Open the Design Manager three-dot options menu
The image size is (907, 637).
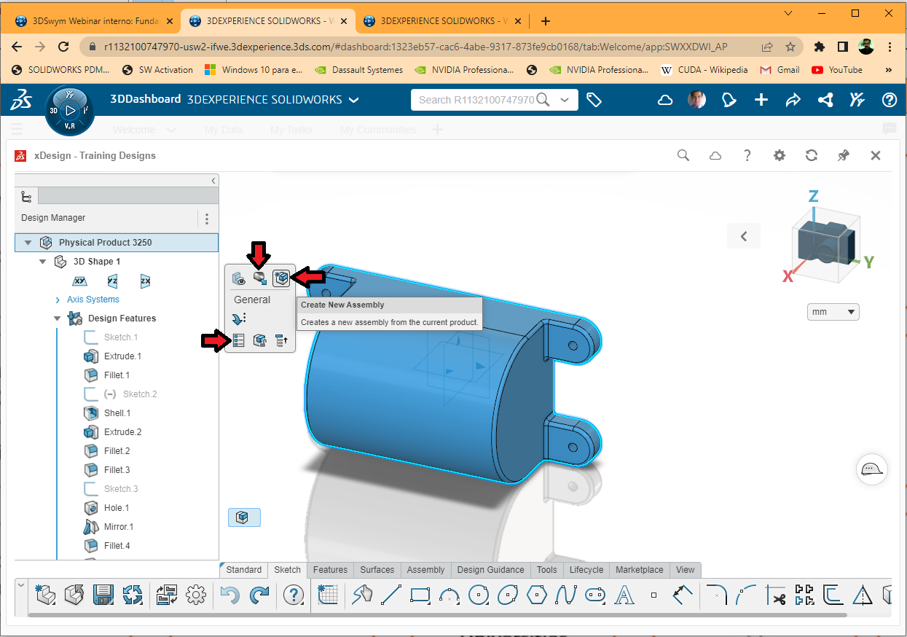point(207,218)
